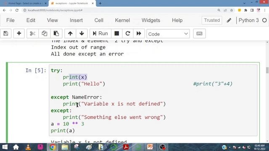Click the Python 3 kernel name
The image size is (269, 151).
[248, 20]
